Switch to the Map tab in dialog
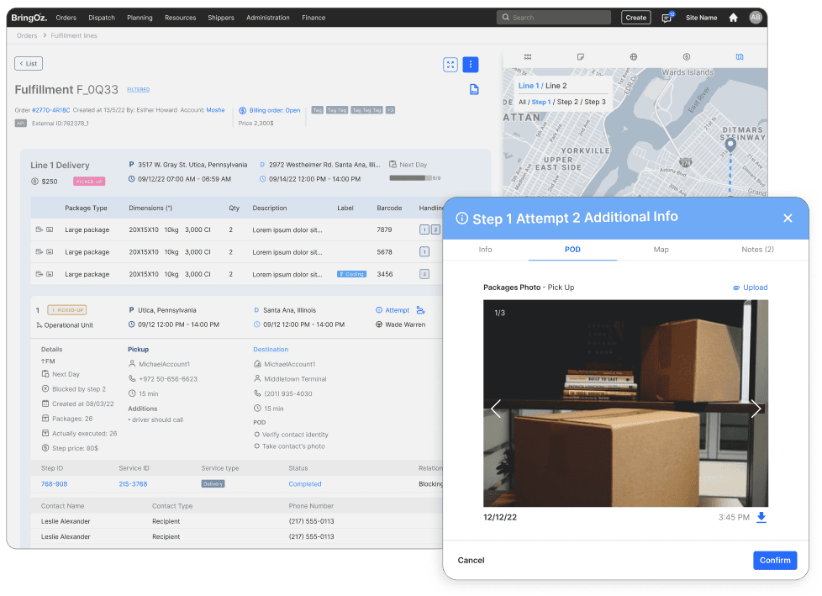 [661, 250]
